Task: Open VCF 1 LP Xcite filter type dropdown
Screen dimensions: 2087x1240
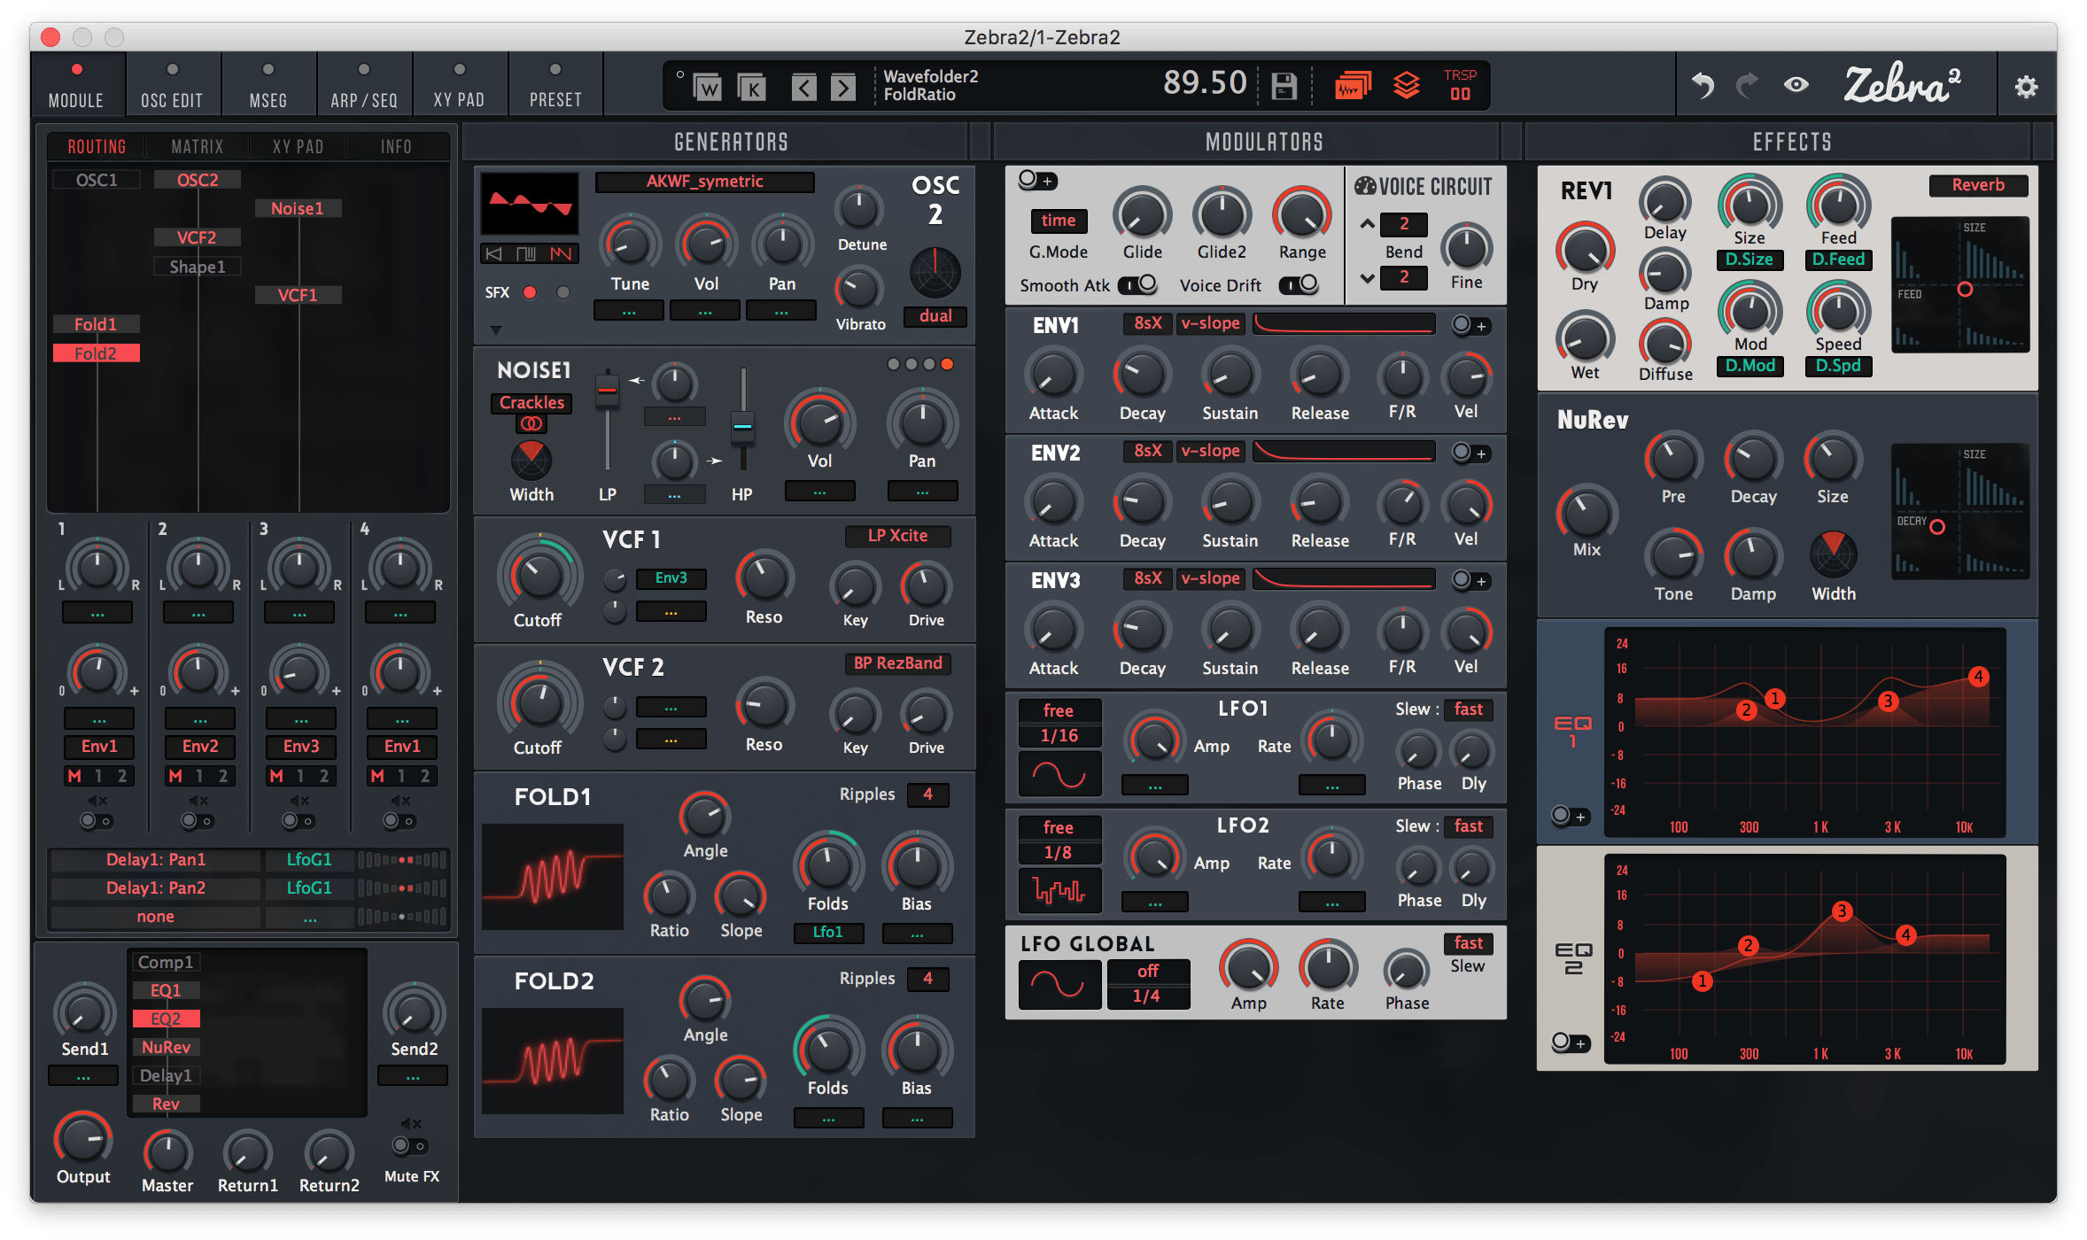Action: 897,536
